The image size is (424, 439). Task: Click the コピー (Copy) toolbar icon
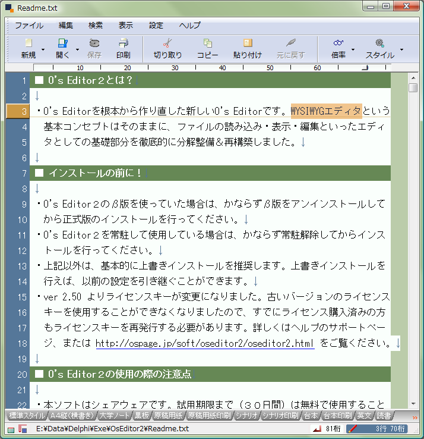click(x=207, y=43)
